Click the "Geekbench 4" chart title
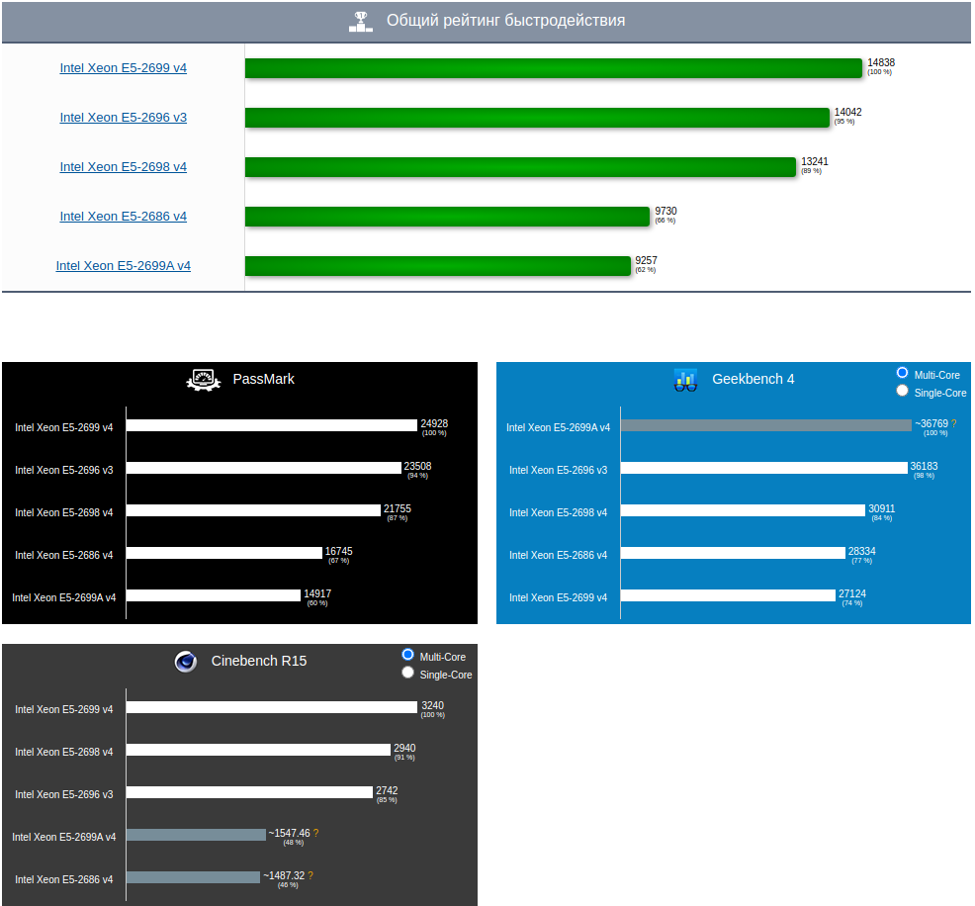Image resolution: width=975 pixels, height=906 pixels. click(x=753, y=380)
